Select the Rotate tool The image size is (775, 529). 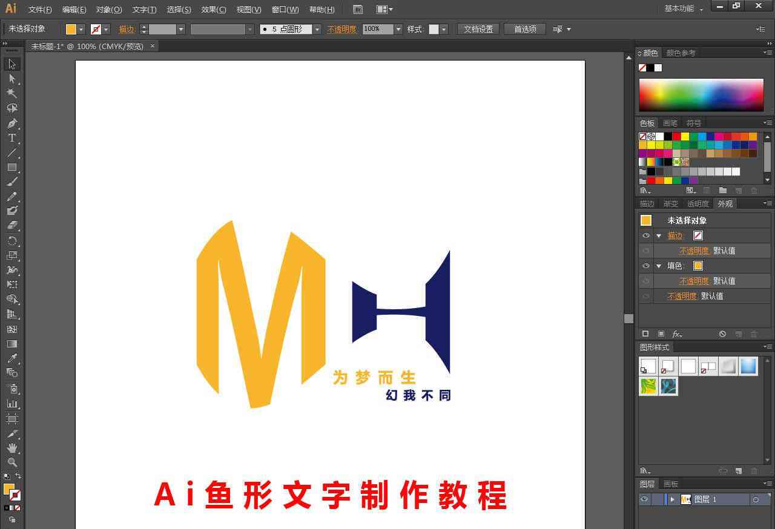pyautogui.click(x=12, y=241)
